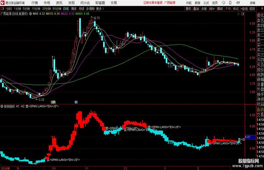Expand the 股朋指标 indicator dropdown arrow

pos(2,106)
